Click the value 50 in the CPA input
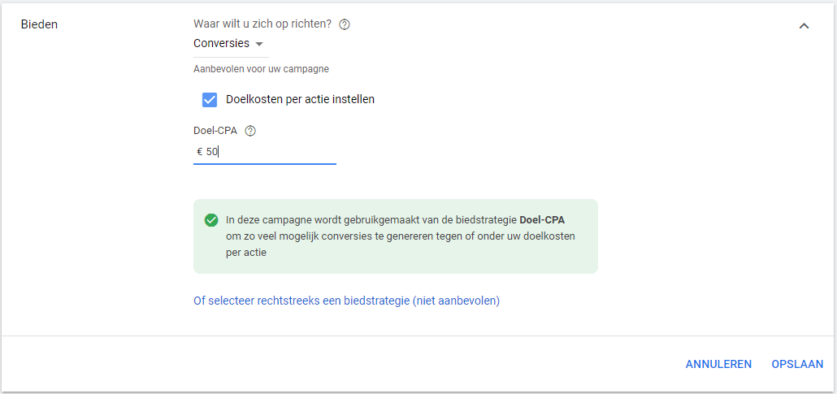837x394 pixels. [x=211, y=152]
